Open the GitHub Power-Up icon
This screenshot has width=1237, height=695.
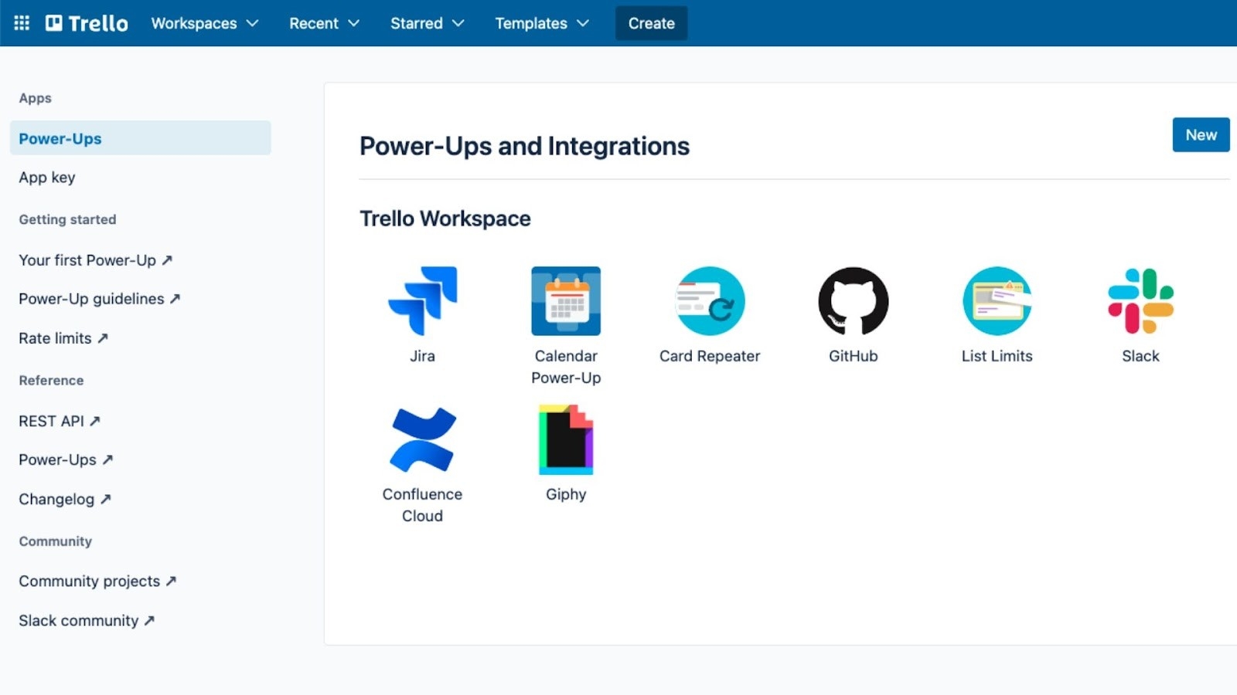854,301
